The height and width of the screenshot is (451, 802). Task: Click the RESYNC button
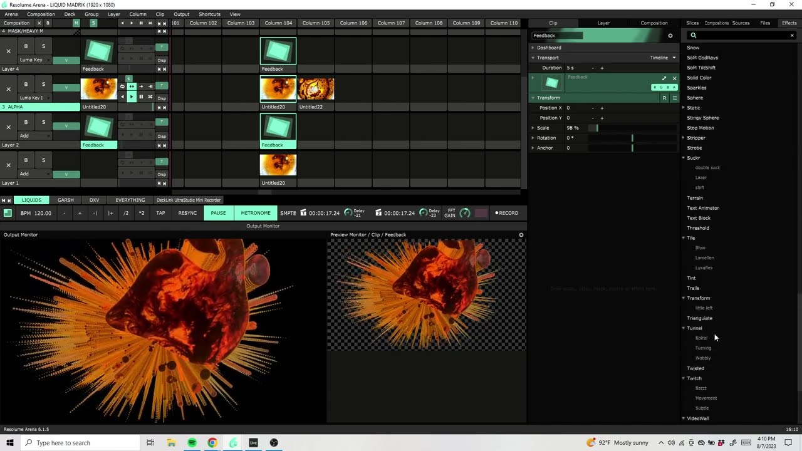pos(187,213)
